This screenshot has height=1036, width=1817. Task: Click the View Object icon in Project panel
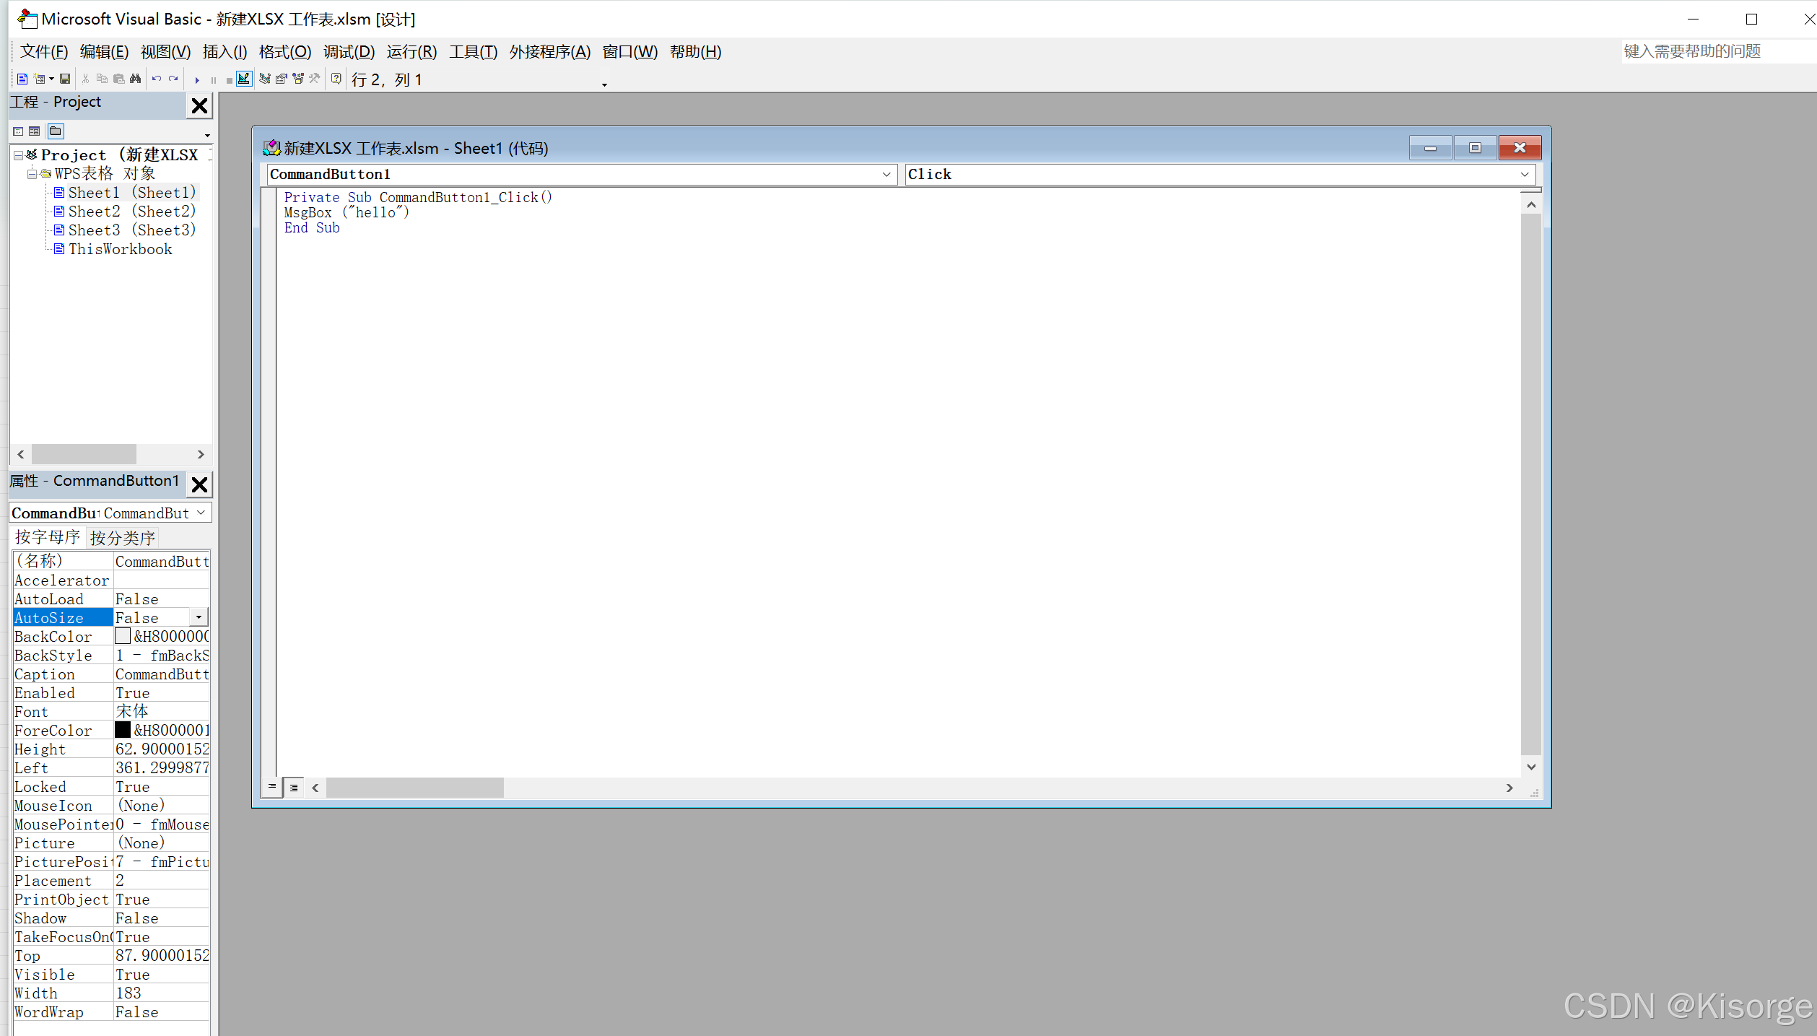pos(34,131)
